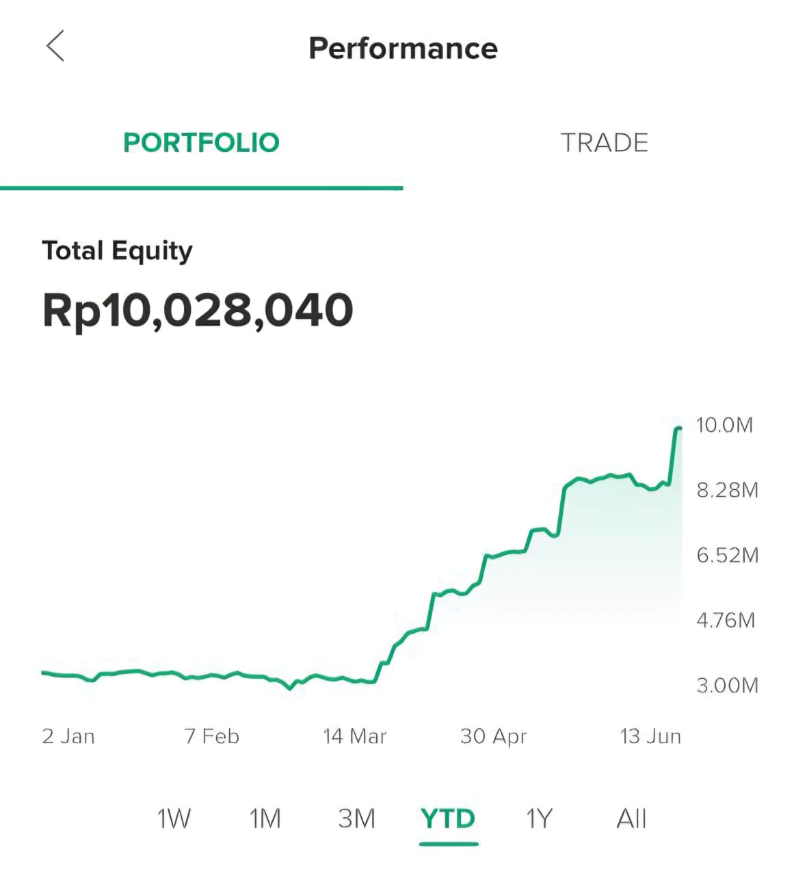
Task: Switch to the TRADE tab
Action: pyautogui.click(x=605, y=143)
